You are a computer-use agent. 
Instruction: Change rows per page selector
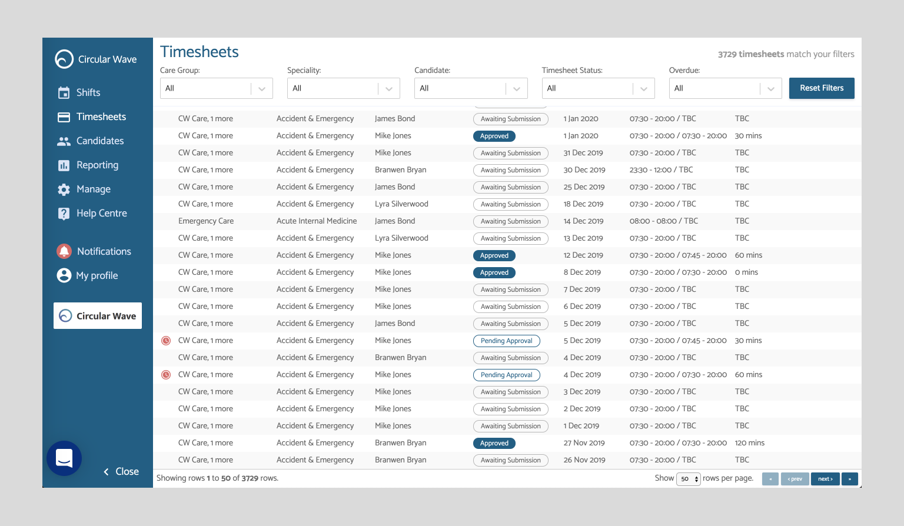point(688,479)
